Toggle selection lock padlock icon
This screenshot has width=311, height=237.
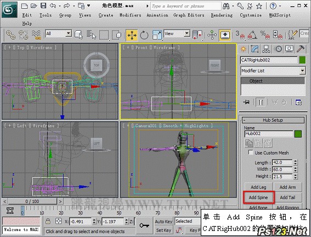(48, 221)
